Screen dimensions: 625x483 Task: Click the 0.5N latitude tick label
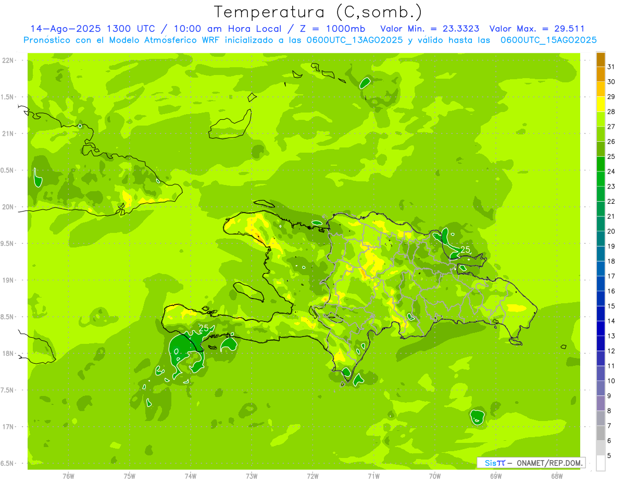click(x=8, y=170)
